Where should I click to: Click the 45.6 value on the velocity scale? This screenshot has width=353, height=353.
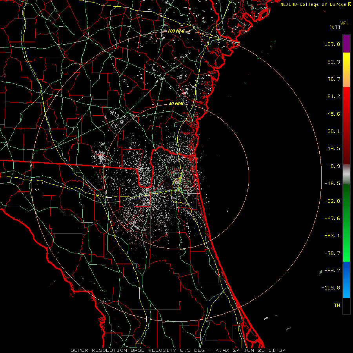click(x=334, y=114)
